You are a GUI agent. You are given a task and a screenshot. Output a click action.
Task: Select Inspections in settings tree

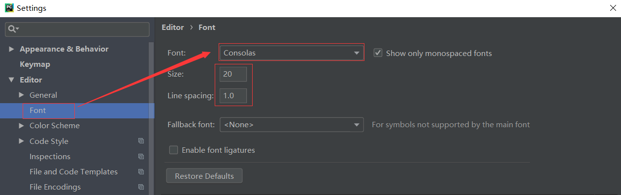(50, 156)
